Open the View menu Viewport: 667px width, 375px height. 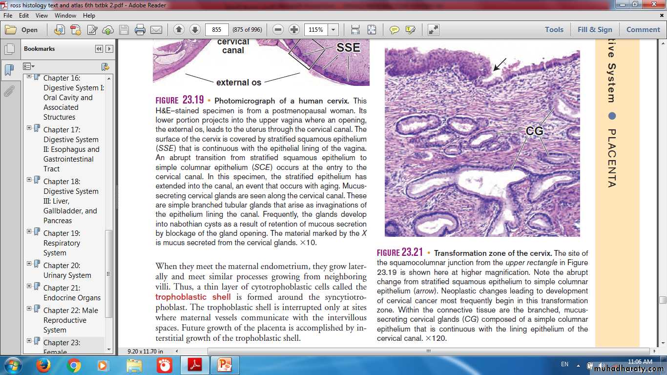pyautogui.click(x=42, y=16)
